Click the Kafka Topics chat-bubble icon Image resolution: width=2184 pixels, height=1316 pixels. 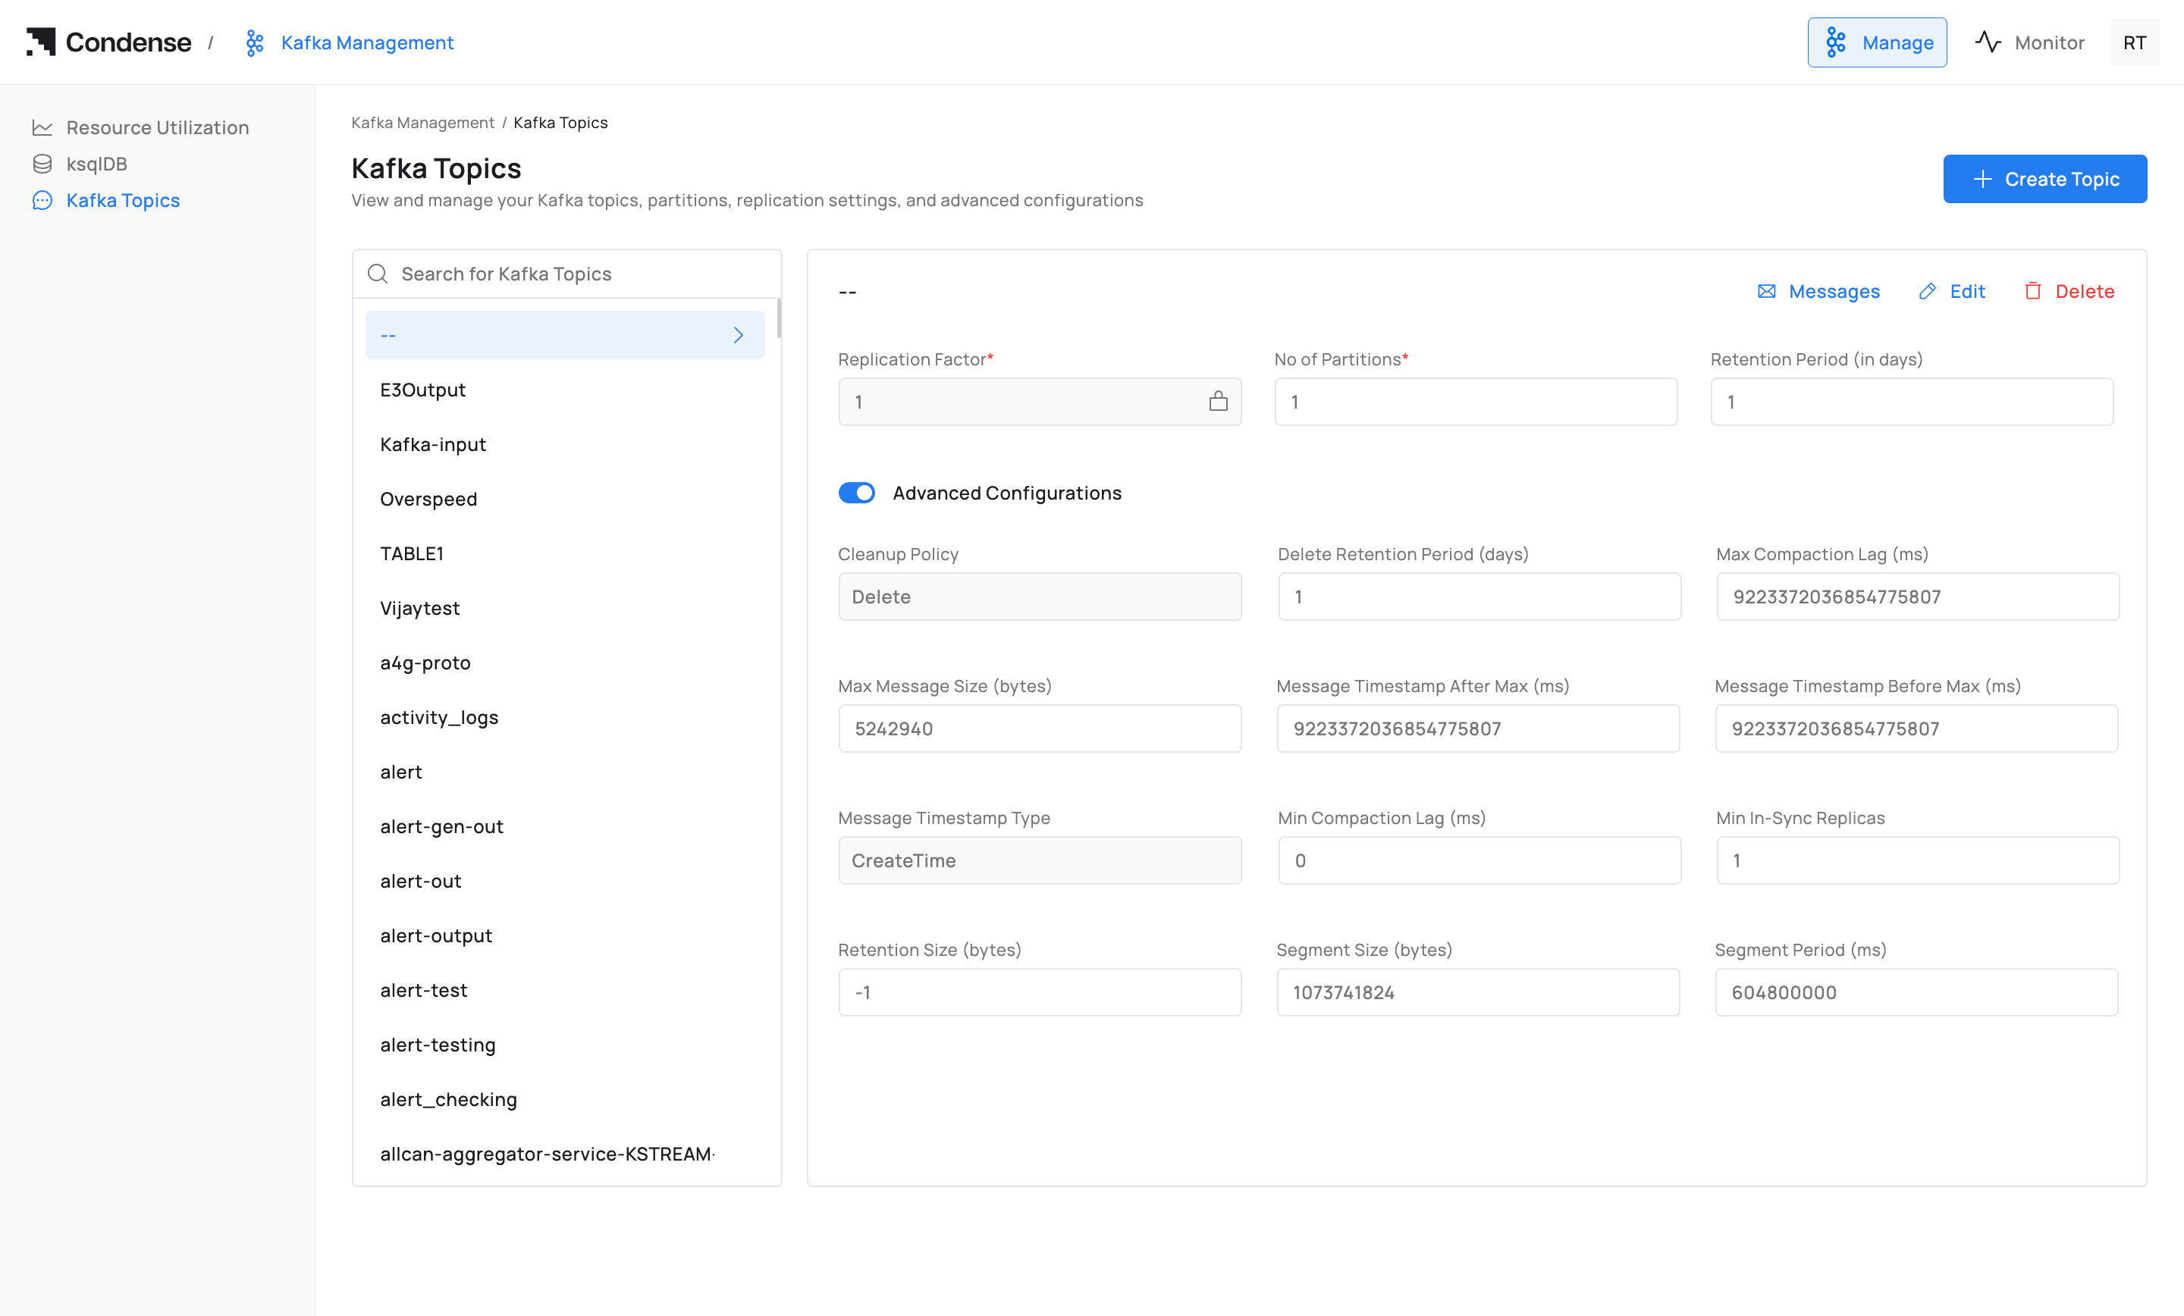tap(42, 200)
